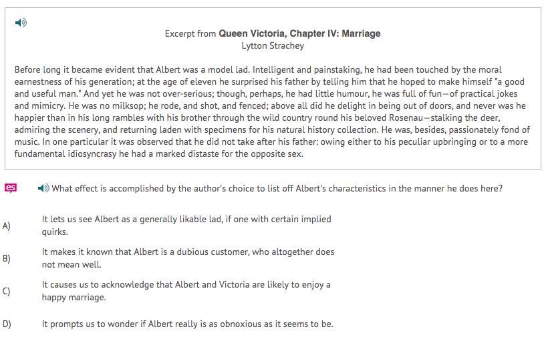
Task: Choose 'as obnoxious as it seems' answer
Action: coord(187,324)
